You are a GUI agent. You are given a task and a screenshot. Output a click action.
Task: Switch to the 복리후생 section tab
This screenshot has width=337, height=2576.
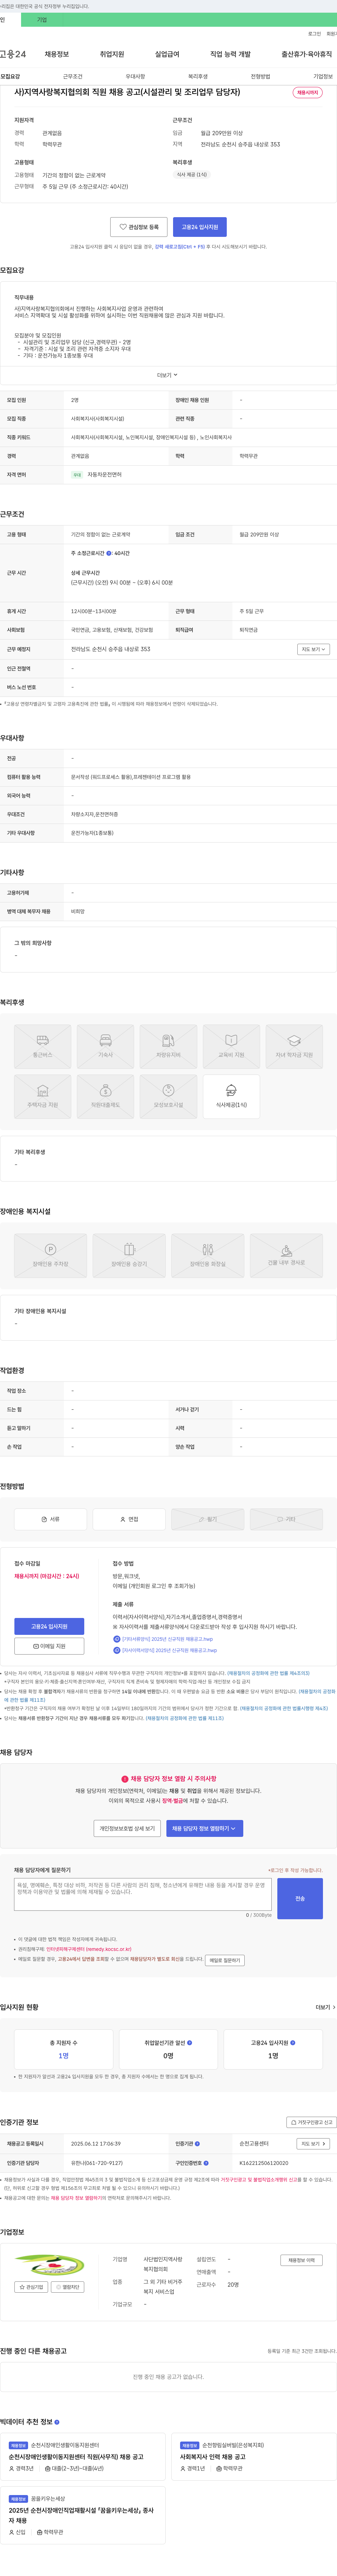click(197, 76)
